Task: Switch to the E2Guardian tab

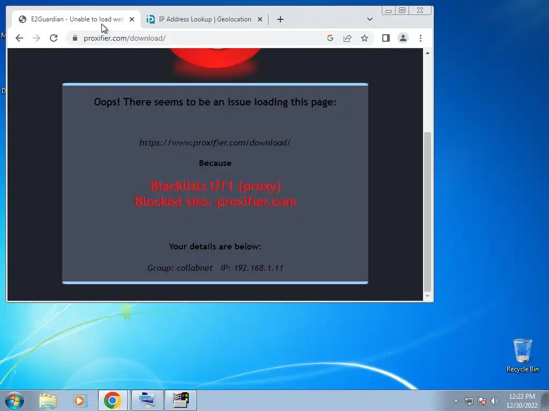Action: pyautogui.click(x=76, y=19)
